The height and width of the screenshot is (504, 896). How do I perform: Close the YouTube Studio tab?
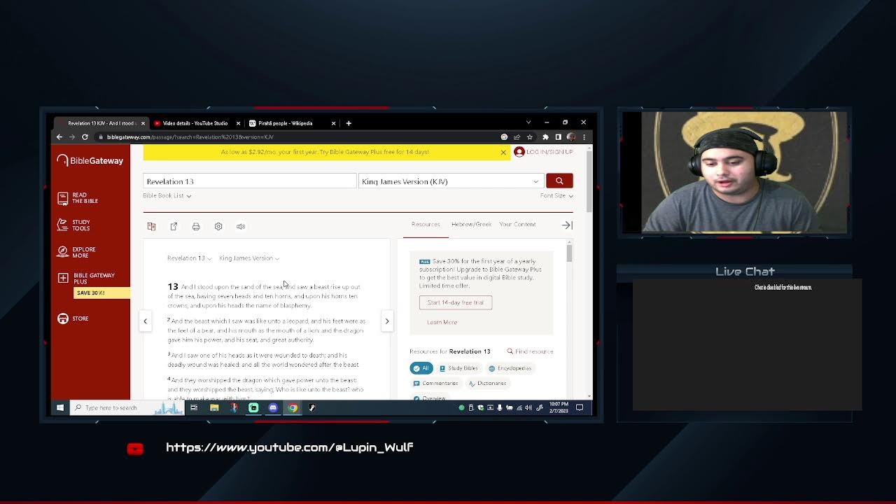(239, 123)
